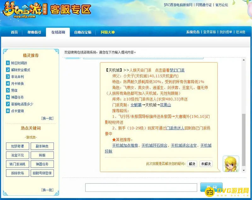Open 我的提单 link

point(226,32)
